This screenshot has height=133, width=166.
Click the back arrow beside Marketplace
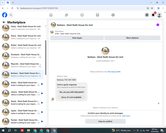[x=4, y=22]
